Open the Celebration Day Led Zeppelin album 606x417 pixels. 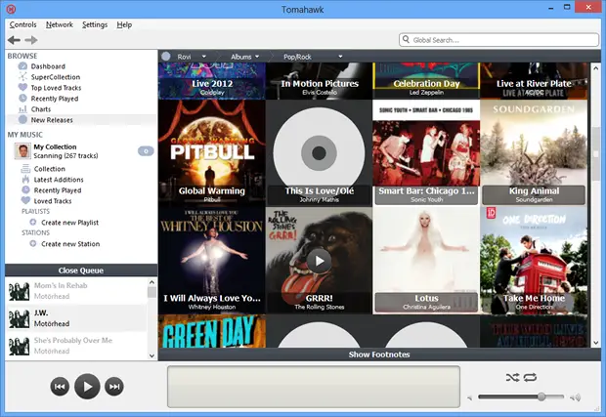pos(426,80)
